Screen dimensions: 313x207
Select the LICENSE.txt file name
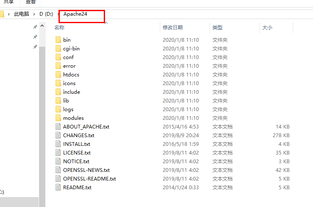(77, 152)
